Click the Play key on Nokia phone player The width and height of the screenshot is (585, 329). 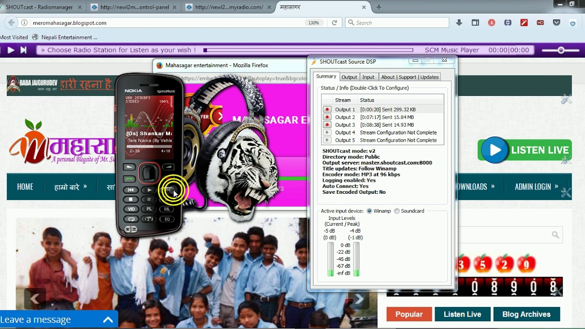coord(149,190)
